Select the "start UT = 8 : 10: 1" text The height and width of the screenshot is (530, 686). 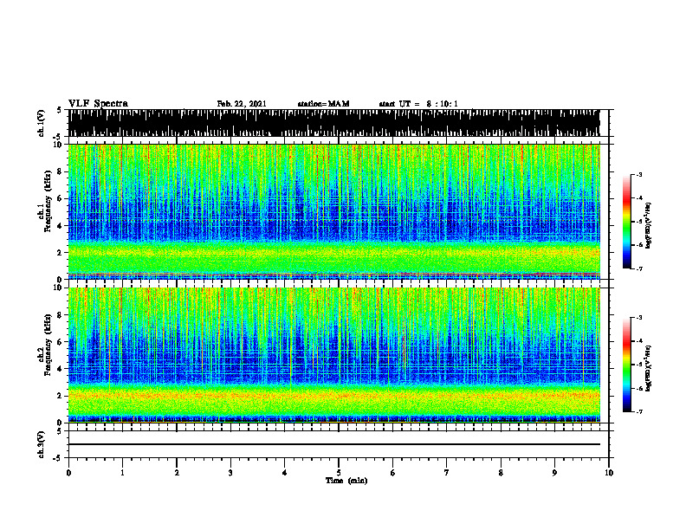point(418,104)
